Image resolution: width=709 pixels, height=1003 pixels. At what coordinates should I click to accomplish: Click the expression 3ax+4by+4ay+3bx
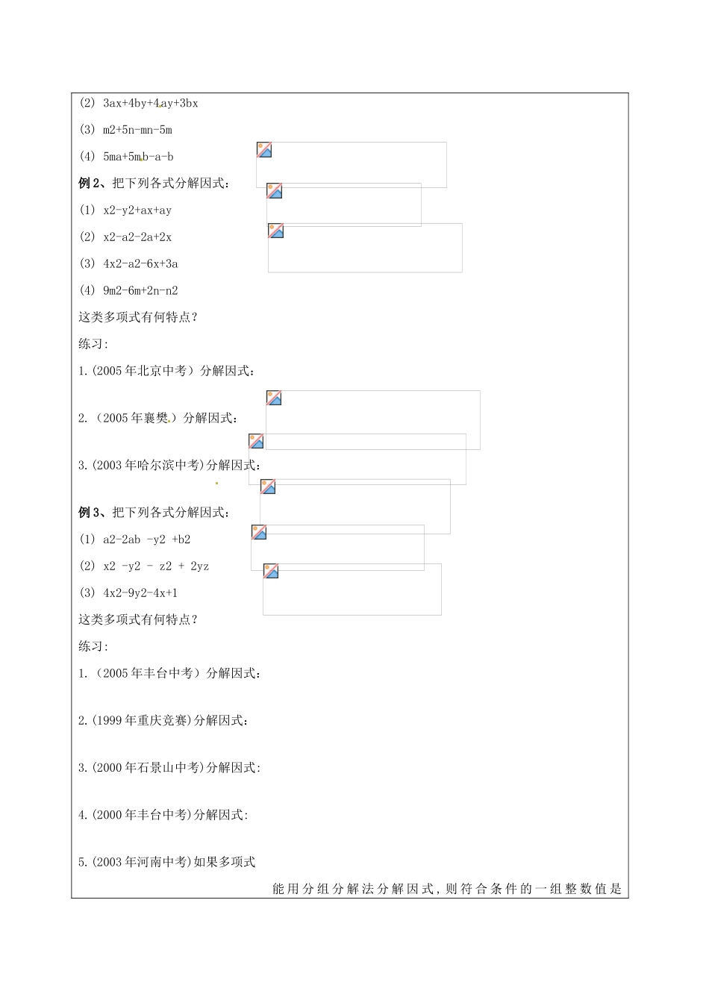150,103
